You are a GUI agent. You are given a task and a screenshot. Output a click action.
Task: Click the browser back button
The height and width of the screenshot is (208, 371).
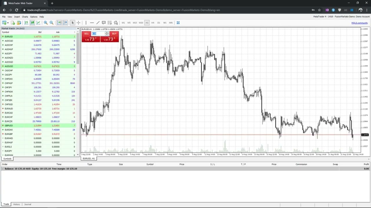4,10
